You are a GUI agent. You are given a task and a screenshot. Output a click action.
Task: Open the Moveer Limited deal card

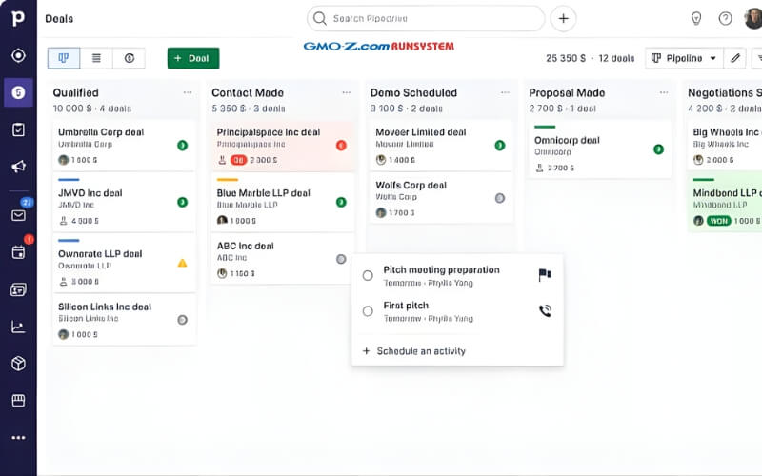coord(441,146)
